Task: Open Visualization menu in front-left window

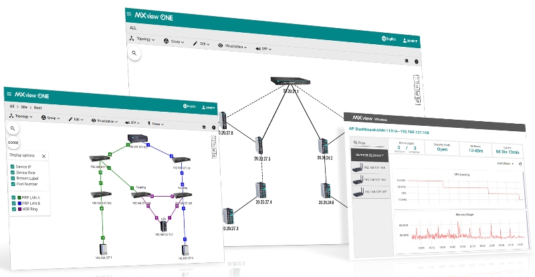Action: (x=104, y=120)
